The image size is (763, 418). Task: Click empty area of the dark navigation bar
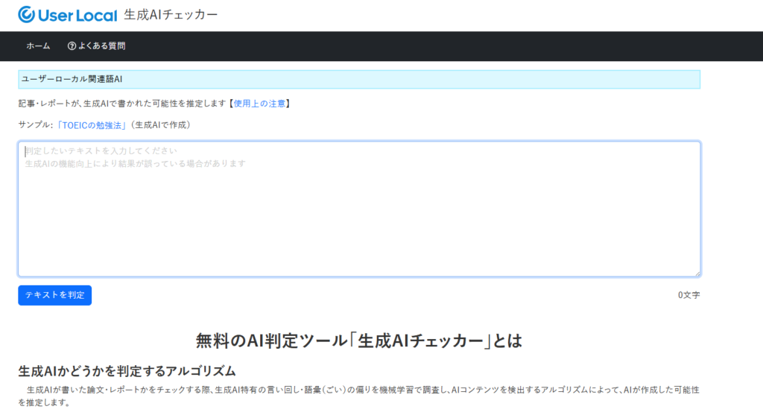pos(447,46)
